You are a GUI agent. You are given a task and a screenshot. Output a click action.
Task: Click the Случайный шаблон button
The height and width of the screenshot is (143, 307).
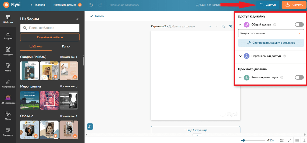coord(50,37)
